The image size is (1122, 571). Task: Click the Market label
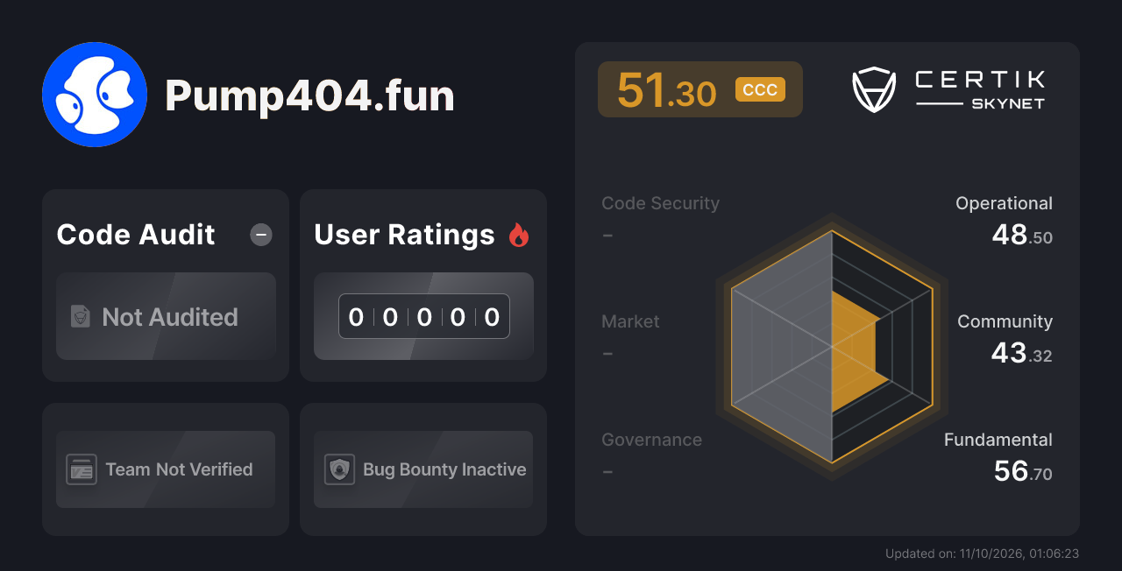[630, 321]
